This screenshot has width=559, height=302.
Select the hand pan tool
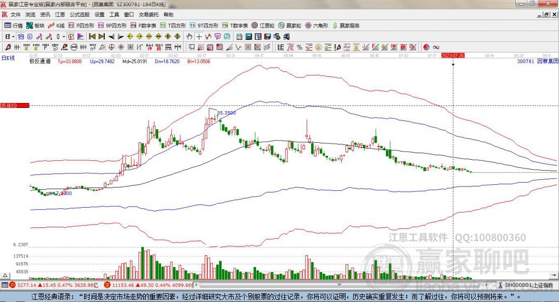coord(189,37)
